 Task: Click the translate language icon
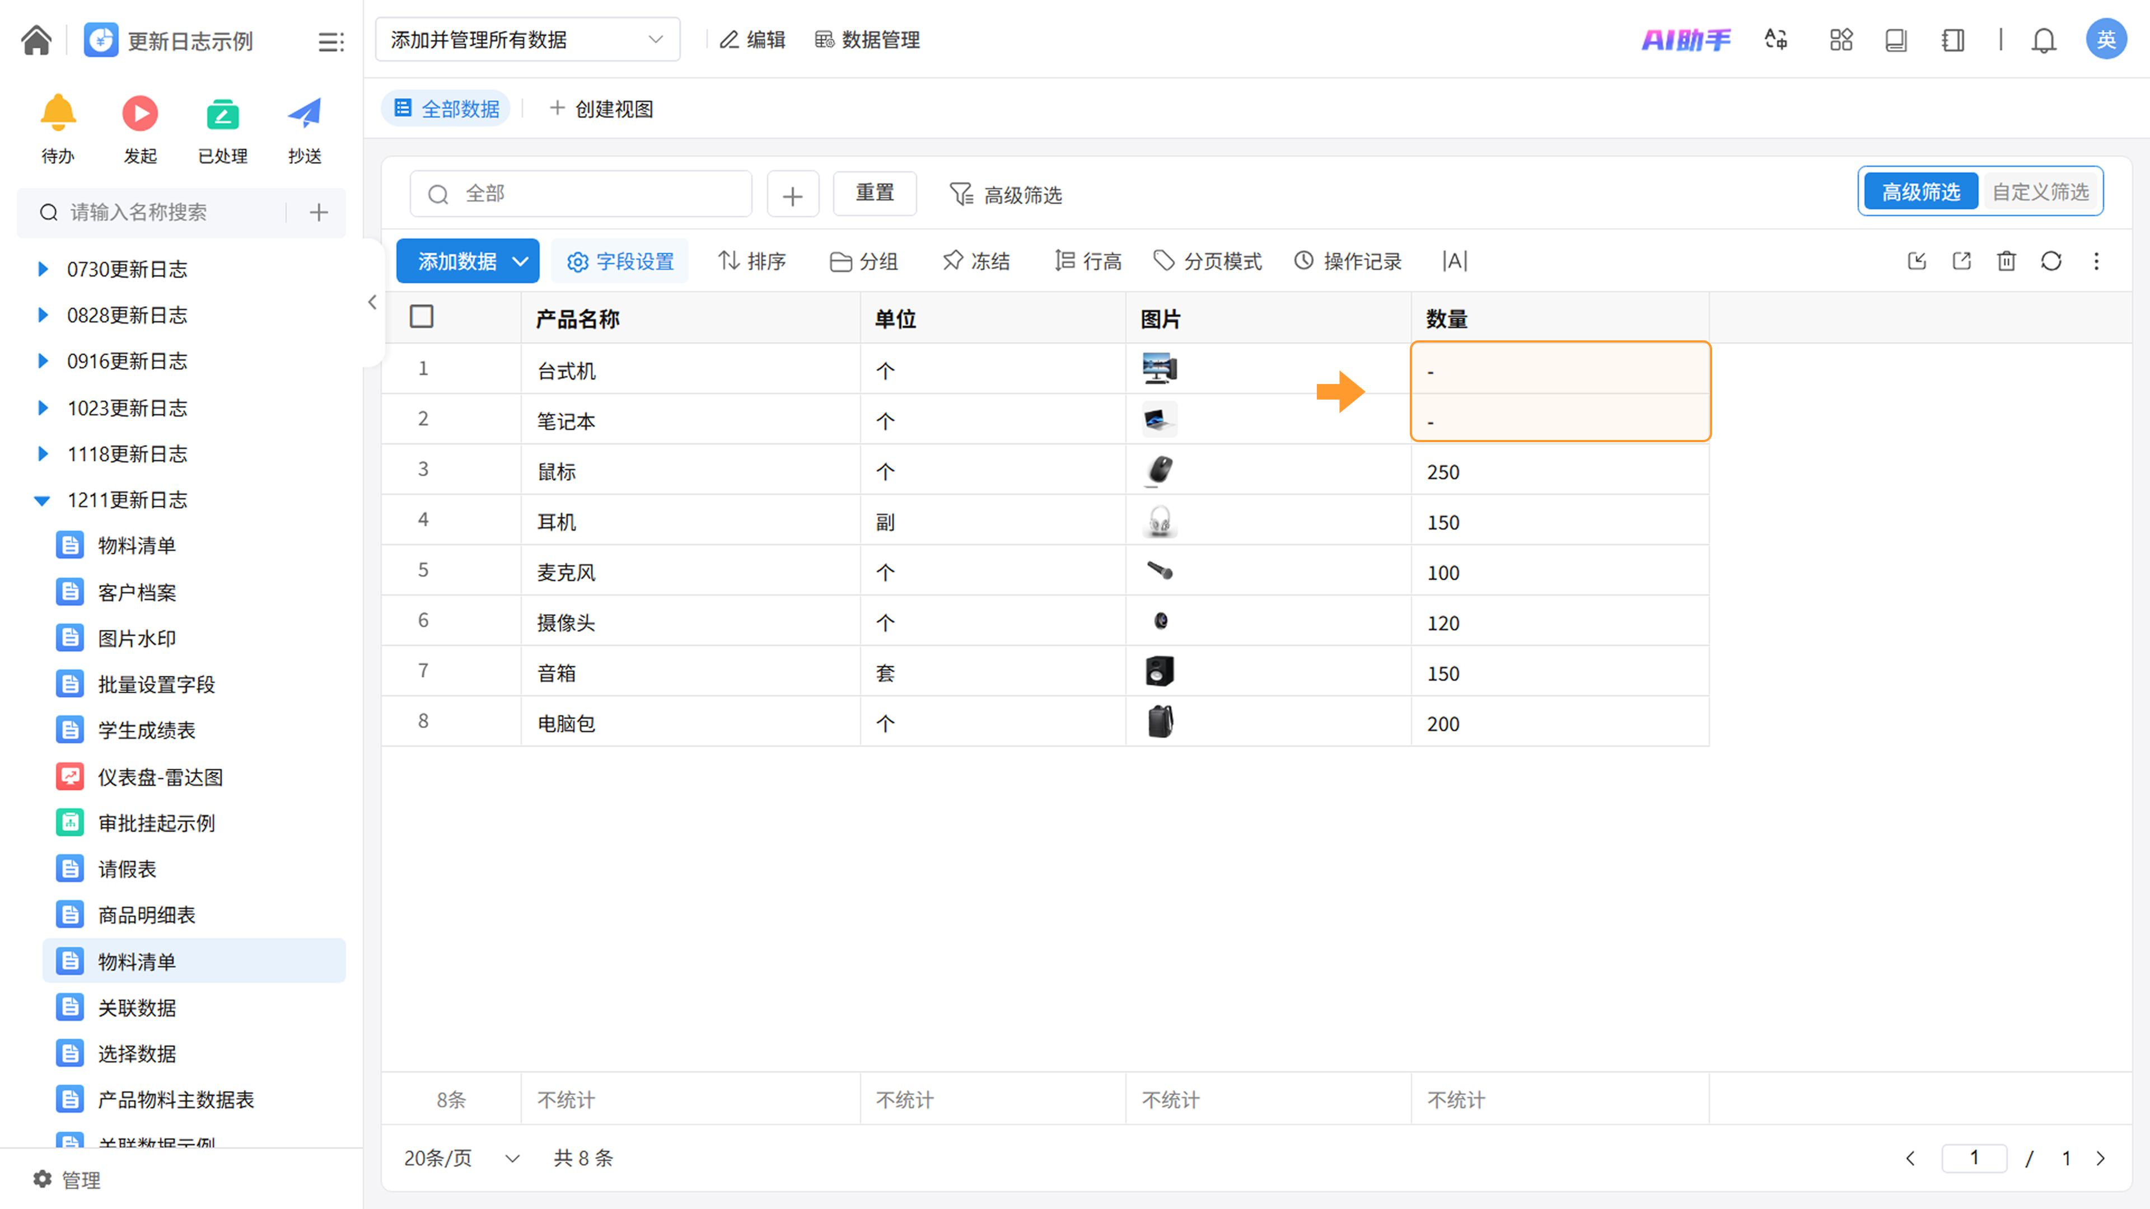tap(1775, 40)
